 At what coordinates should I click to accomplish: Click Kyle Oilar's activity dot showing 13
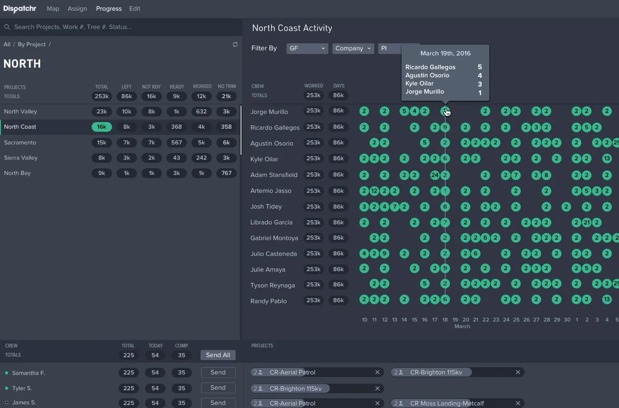607,158
